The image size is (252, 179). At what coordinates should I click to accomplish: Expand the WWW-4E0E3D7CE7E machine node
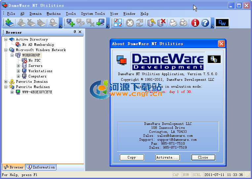pos(12,92)
